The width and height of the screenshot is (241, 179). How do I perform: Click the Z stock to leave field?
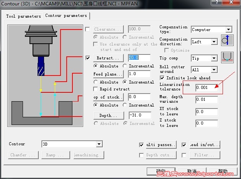click(207, 123)
